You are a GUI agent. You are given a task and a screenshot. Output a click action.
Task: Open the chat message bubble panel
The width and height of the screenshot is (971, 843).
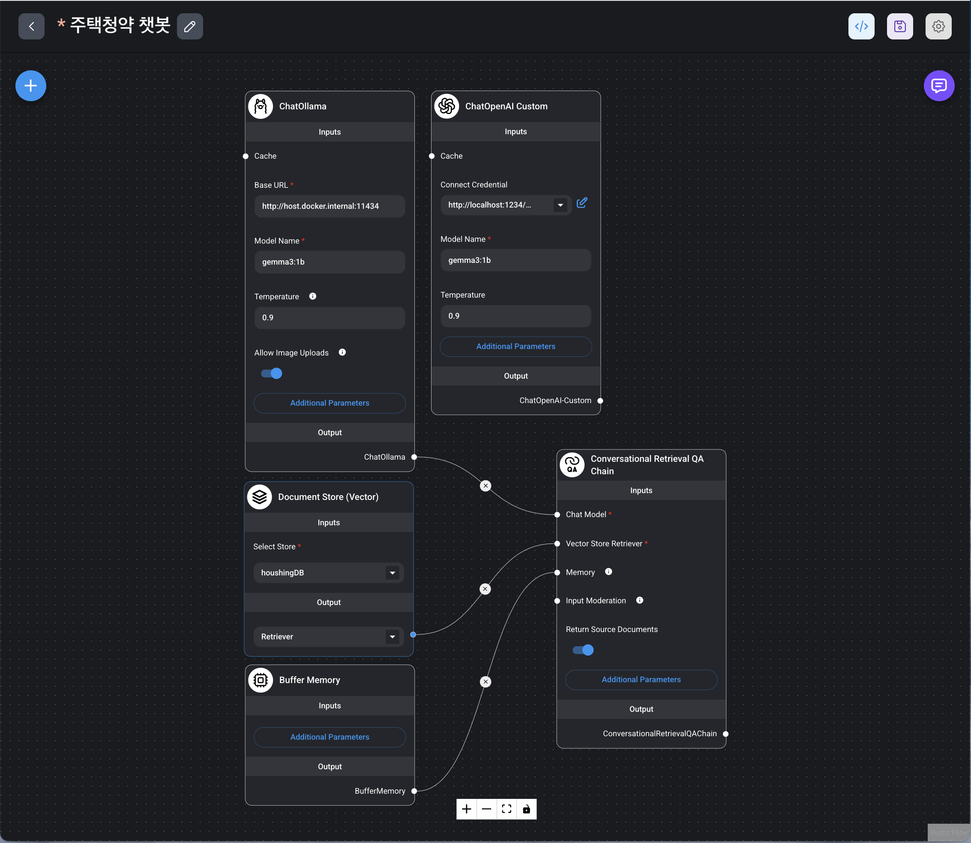938,86
